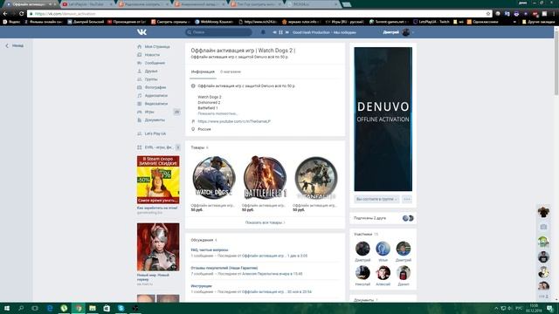559x314 pixels.
Task: Expand description via Показать полностью
Action: click(x=217, y=113)
